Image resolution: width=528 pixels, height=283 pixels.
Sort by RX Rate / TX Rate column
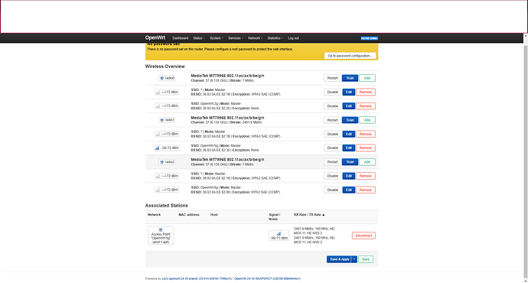pos(309,215)
